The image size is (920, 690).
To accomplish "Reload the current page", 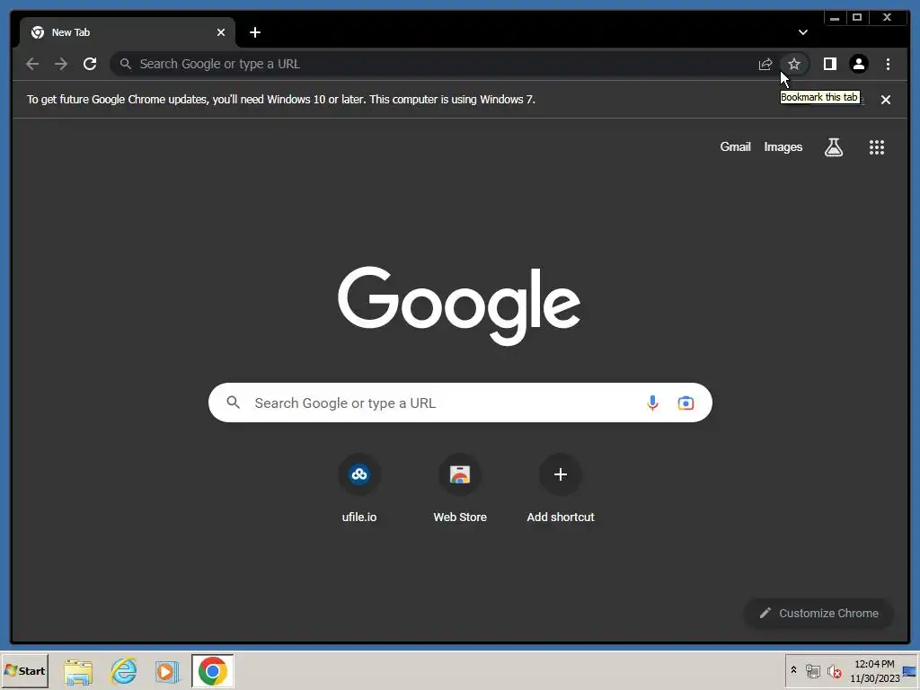I will 90,64.
